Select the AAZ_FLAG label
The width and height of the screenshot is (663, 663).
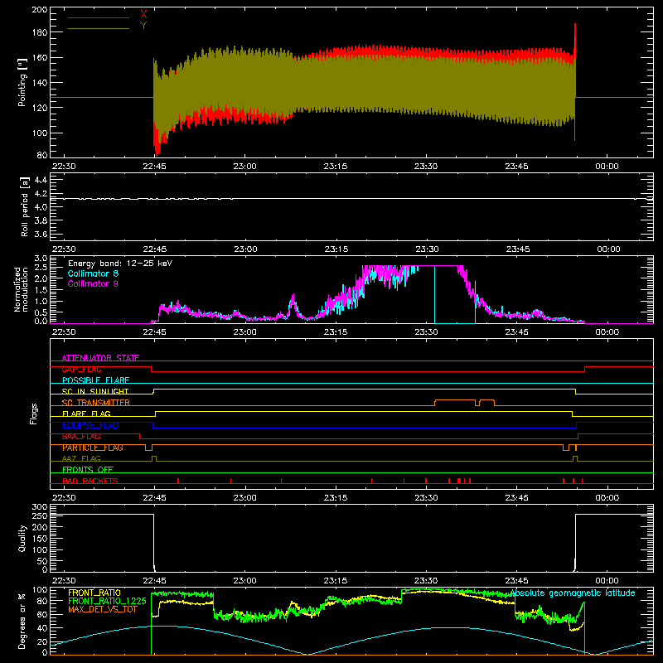click(81, 458)
